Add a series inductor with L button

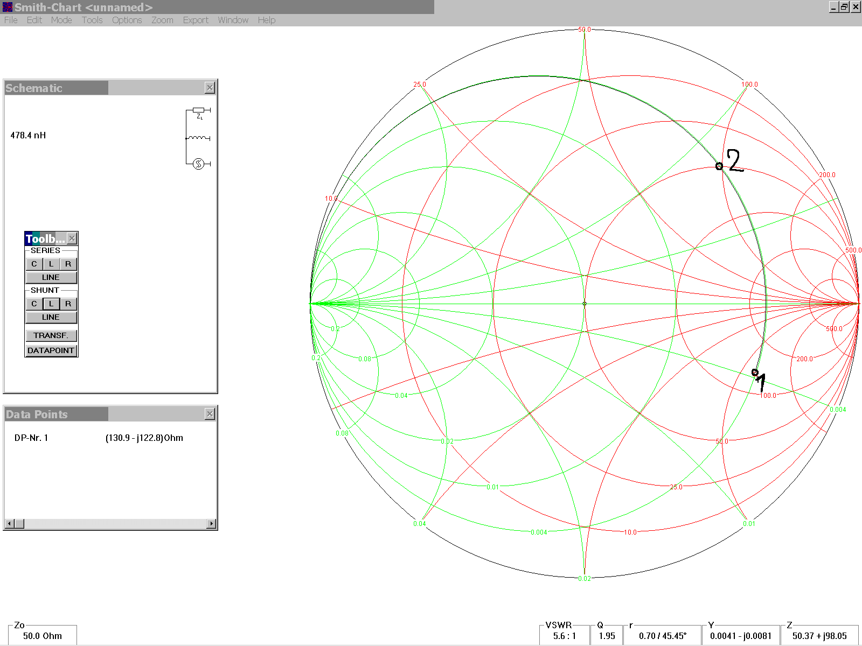point(51,264)
